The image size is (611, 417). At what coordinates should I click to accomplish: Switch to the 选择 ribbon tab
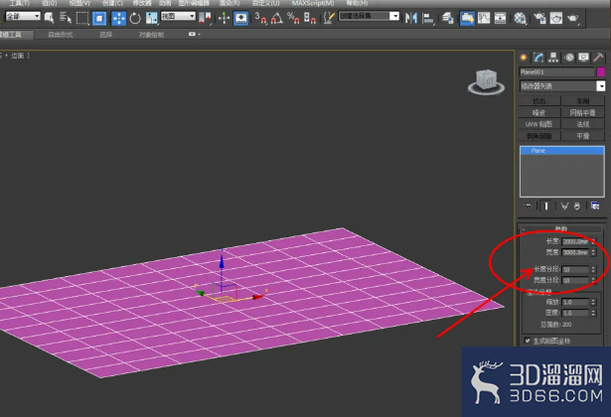pos(105,35)
